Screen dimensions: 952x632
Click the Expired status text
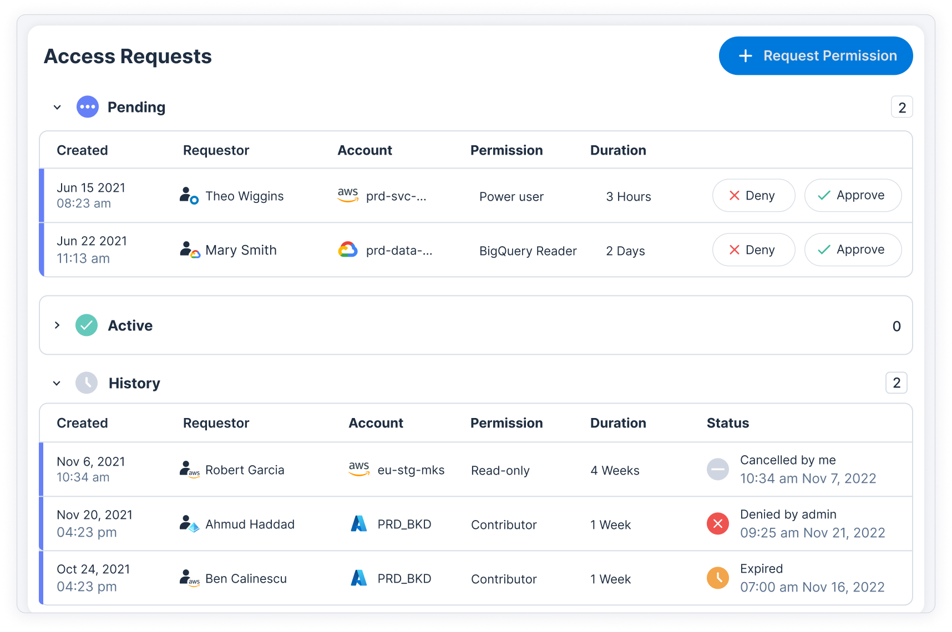[x=761, y=569]
